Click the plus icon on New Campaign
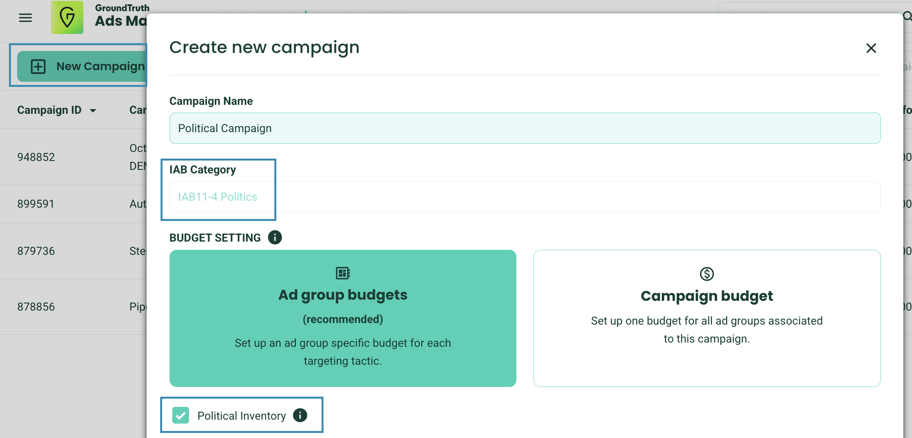912x438 pixels. point(38,67)
